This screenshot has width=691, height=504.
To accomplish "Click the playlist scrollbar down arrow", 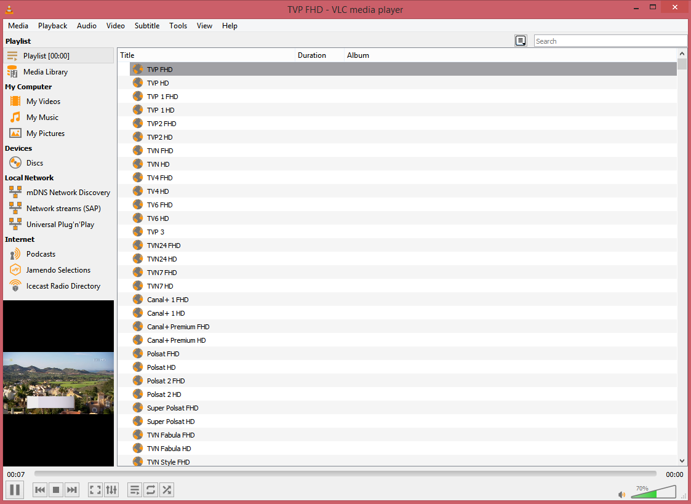I will click(x=682, y=461).
